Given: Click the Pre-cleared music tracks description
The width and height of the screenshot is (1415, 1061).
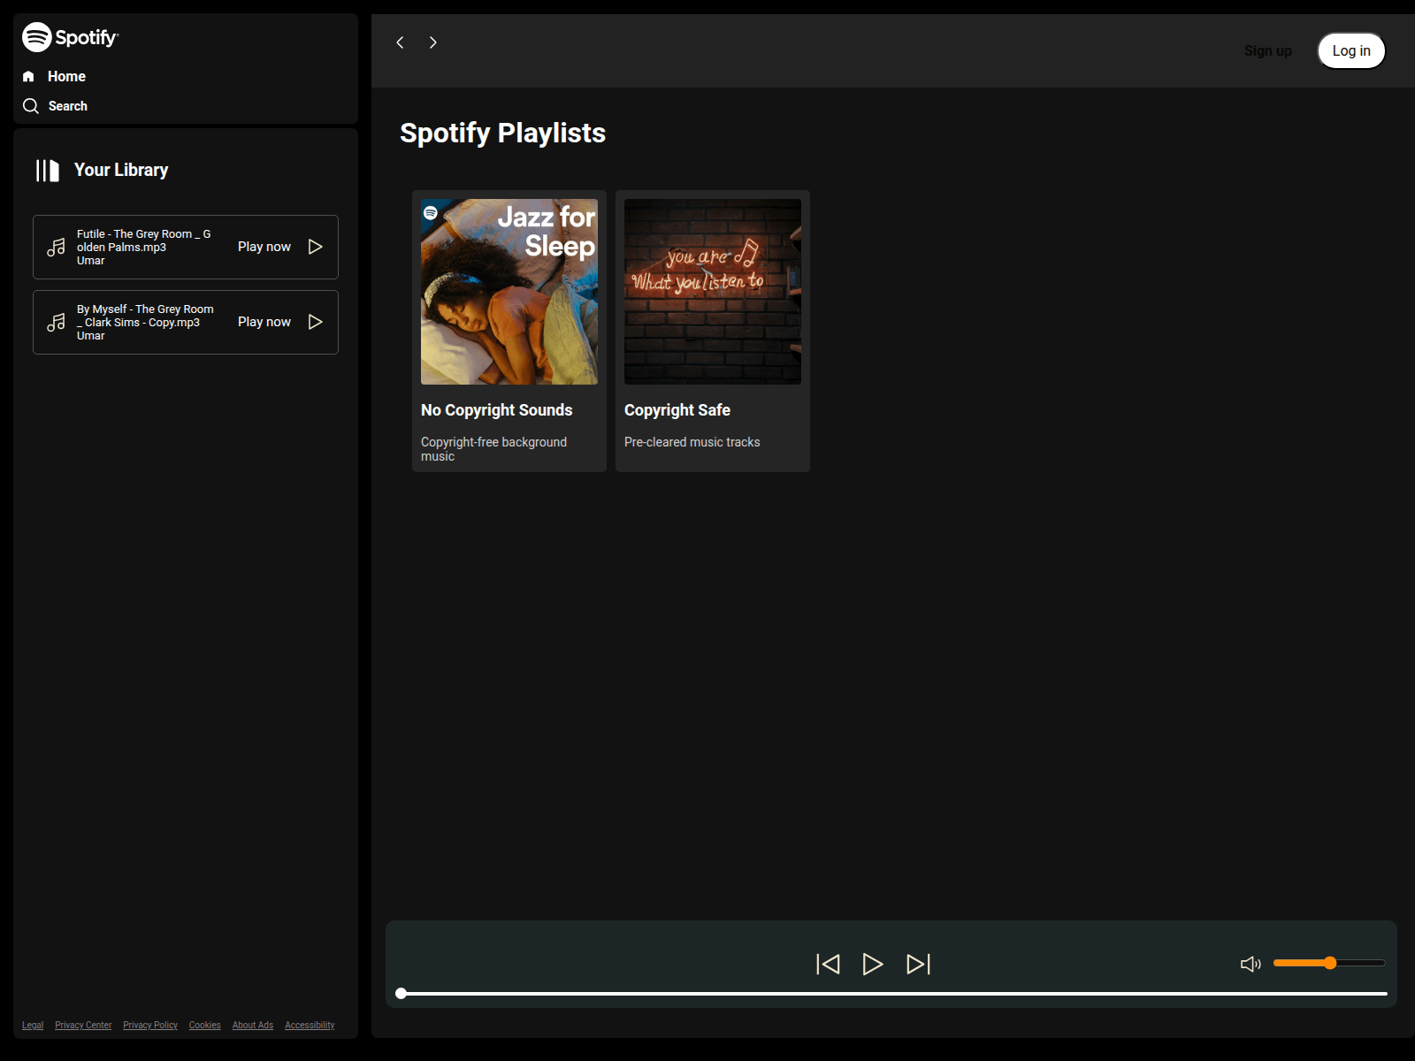Looking at the screenshot, I should click(692, 442).
